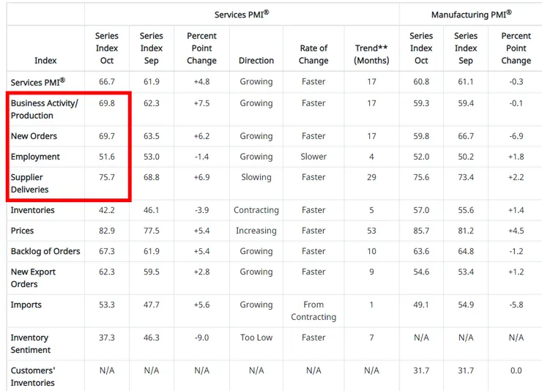
Task: Select the Business Activity/Production row label
Action: (x=44, y=109)
